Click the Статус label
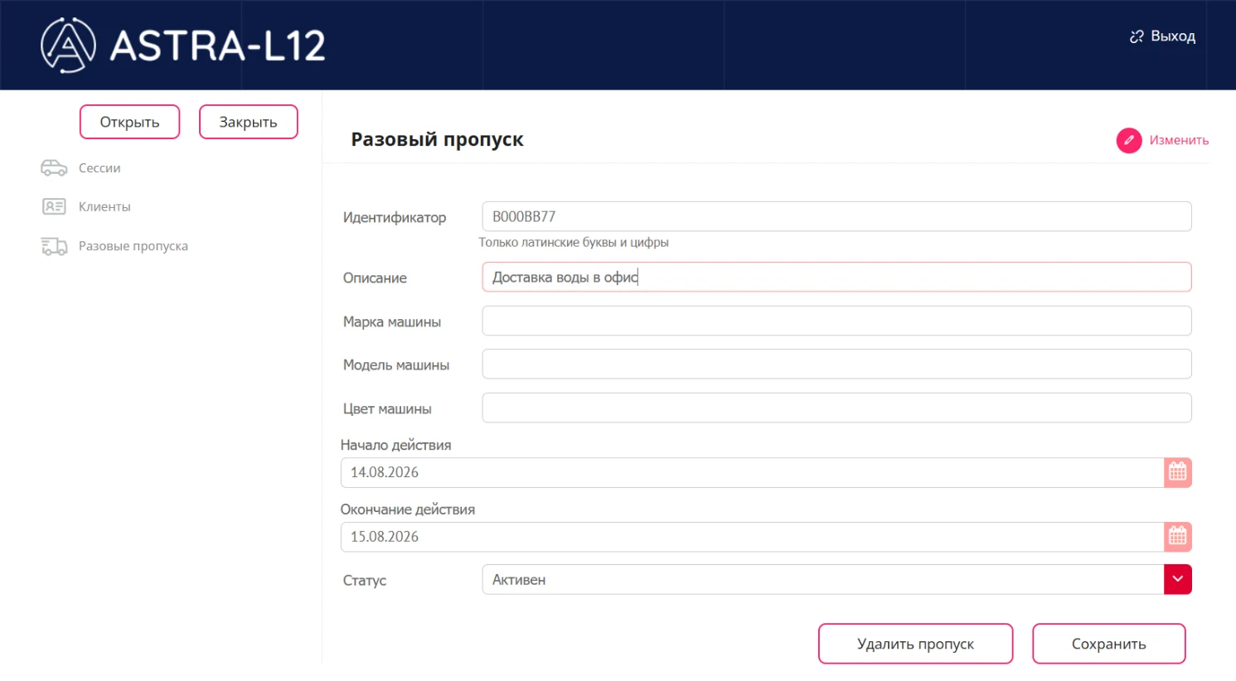The height and width of the screenshot is (681, 1236). (365, 581)
